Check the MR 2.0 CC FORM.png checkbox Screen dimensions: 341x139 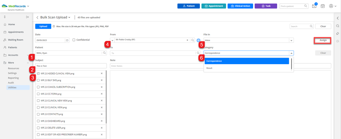click(38, 94)
